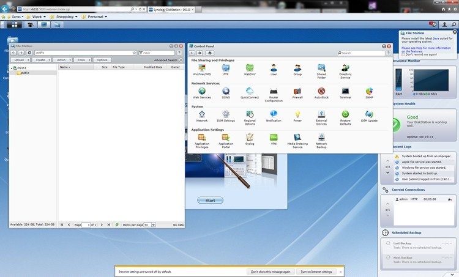Open Syslog settings

coord(250,139)
